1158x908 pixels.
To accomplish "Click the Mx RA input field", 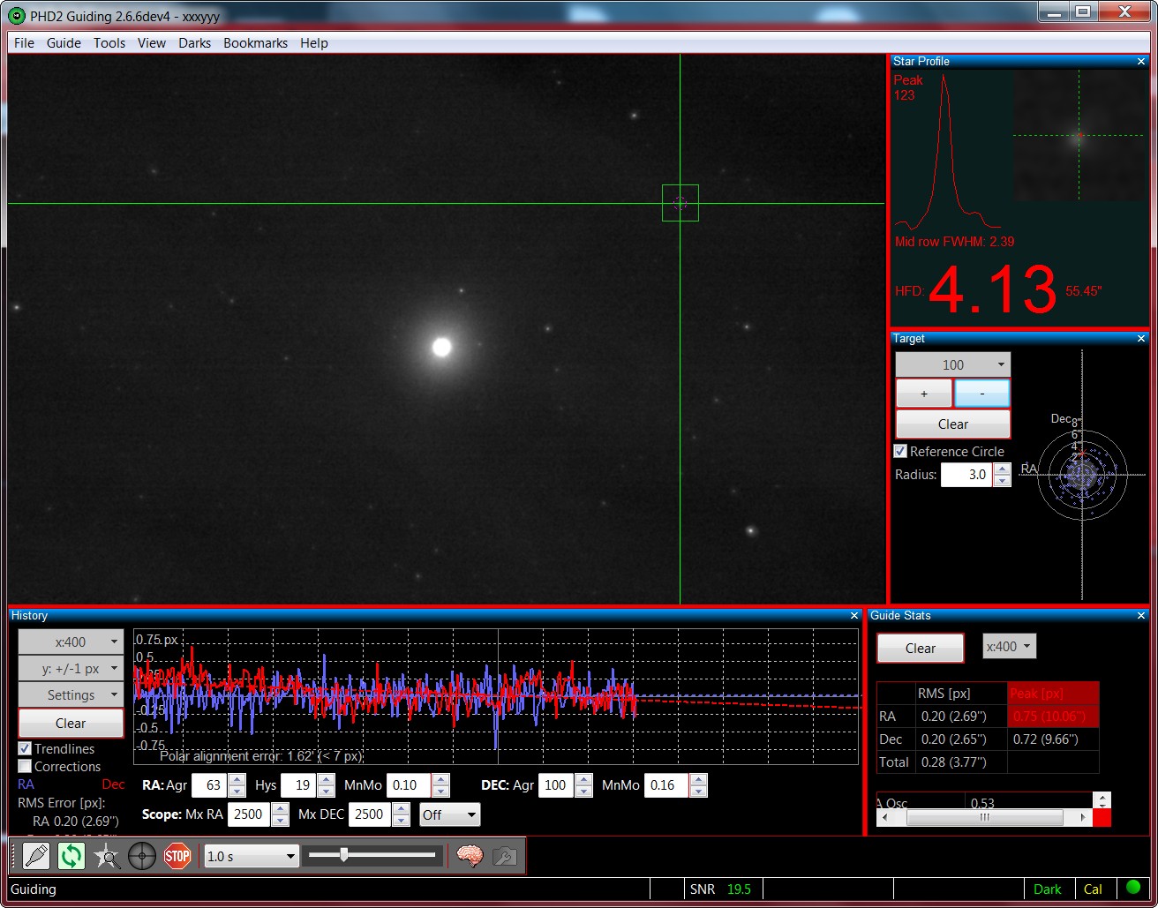I will (x=249, y=814).
